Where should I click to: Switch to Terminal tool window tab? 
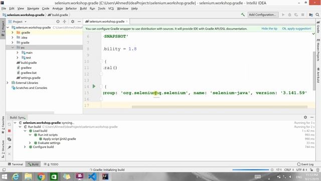pyautogui.click(x=16, y=164)
